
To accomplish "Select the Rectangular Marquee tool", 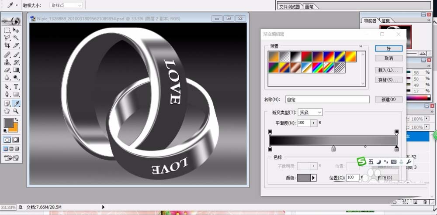I will [7, 30].
